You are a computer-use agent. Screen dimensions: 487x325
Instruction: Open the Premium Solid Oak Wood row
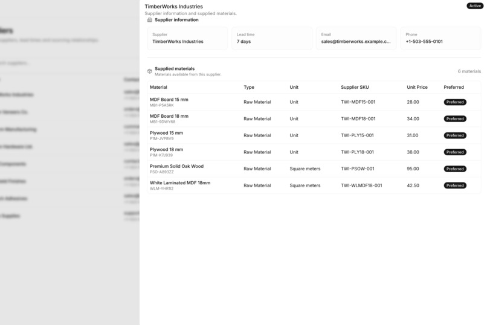(x=314, y=169)
